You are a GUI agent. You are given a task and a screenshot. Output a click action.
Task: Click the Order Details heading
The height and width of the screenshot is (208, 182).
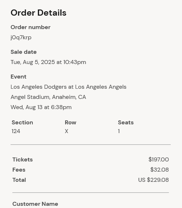click(39, 13)
